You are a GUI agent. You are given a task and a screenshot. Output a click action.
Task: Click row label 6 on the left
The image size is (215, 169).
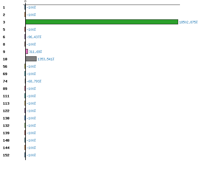tap(4, 37)
